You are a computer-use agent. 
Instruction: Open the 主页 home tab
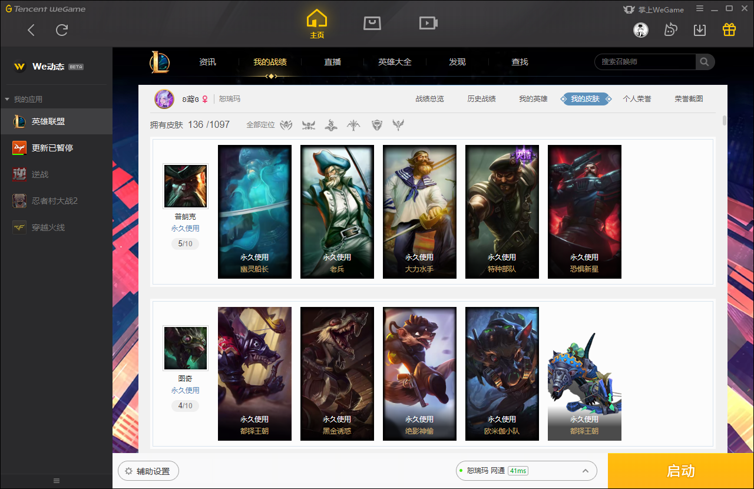tap(317, 24)
